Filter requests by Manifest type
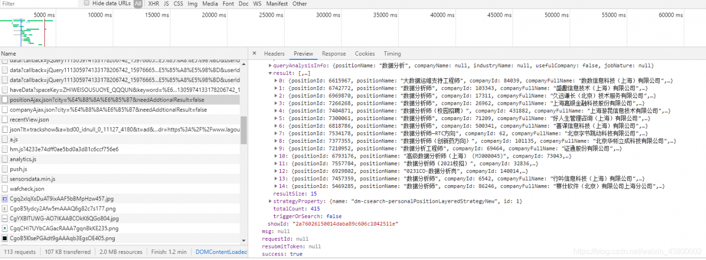Image resolution: width=706 pixels, height=260 pixels. pos(277,3)
